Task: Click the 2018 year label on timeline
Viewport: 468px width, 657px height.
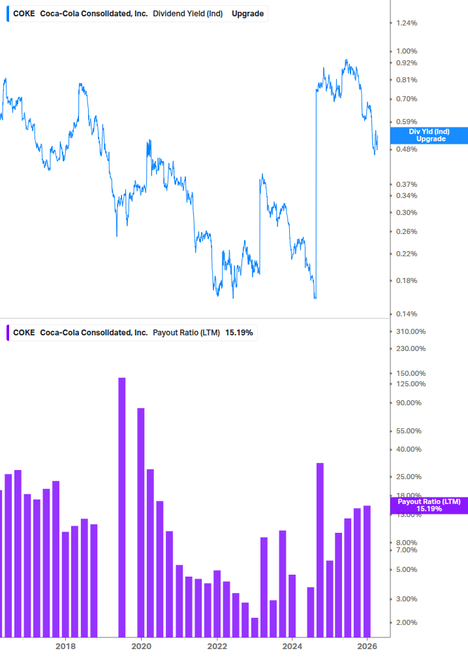Action: (x=65, y=645)
